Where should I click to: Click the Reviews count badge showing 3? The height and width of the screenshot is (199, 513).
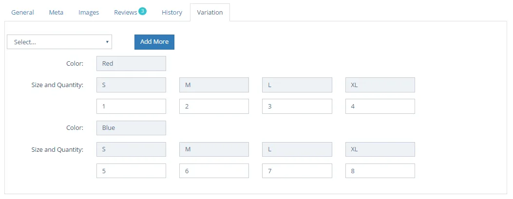142,11
